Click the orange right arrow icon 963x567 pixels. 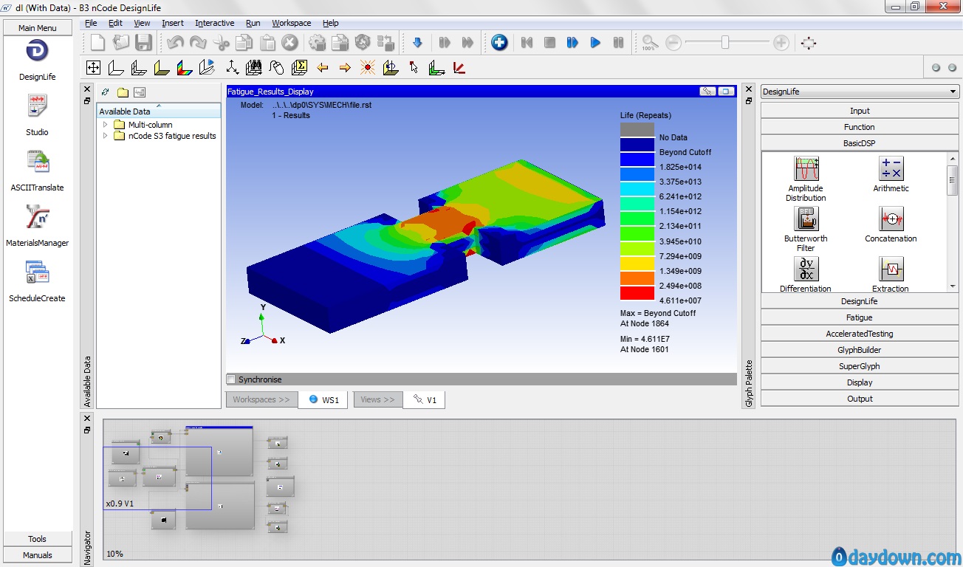click(345, 68)
